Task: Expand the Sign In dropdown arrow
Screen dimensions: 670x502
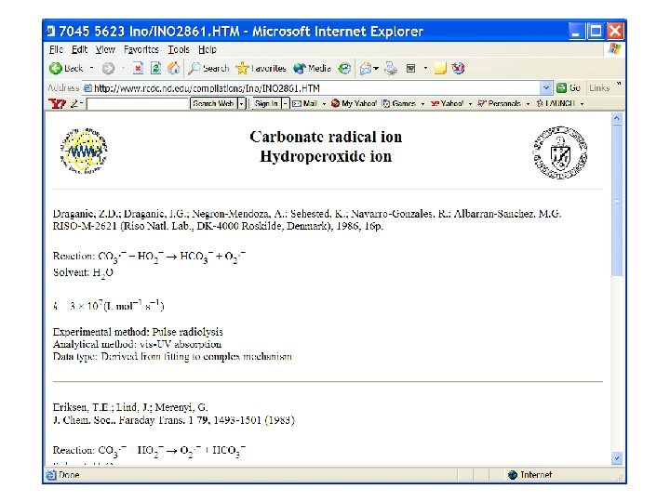Action: point(286,104)
